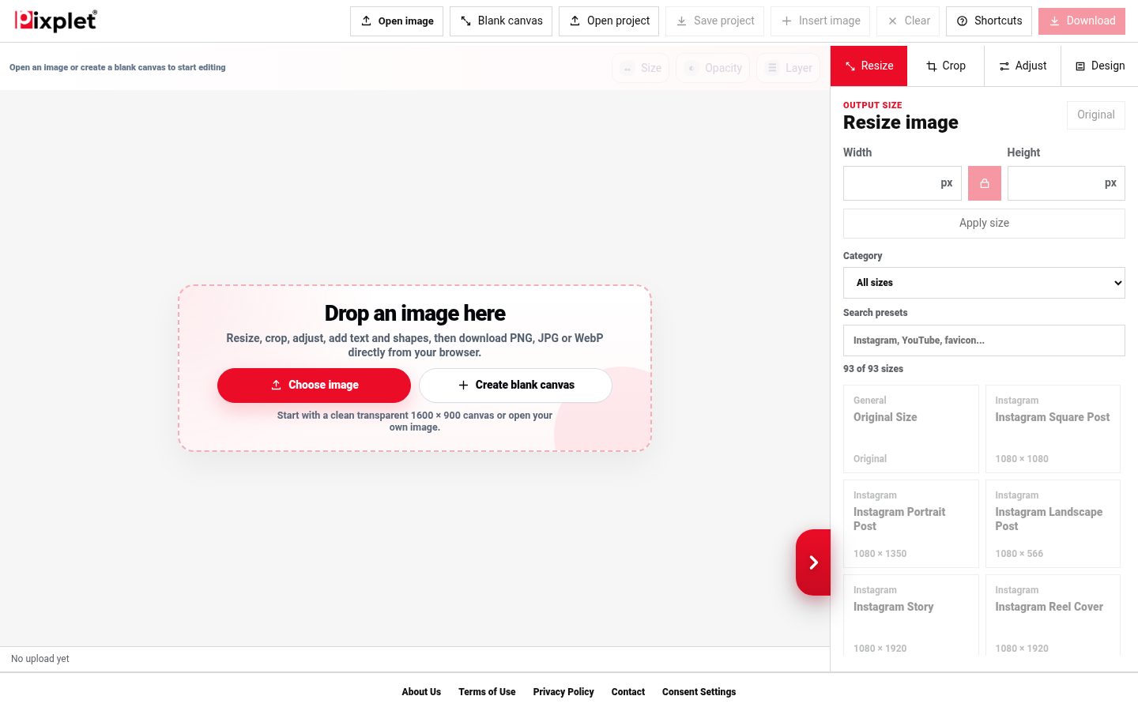The width and height of the screenshot is (1138, 711).
Task: Open the Design tab
Action: (x=1099, y=66)
